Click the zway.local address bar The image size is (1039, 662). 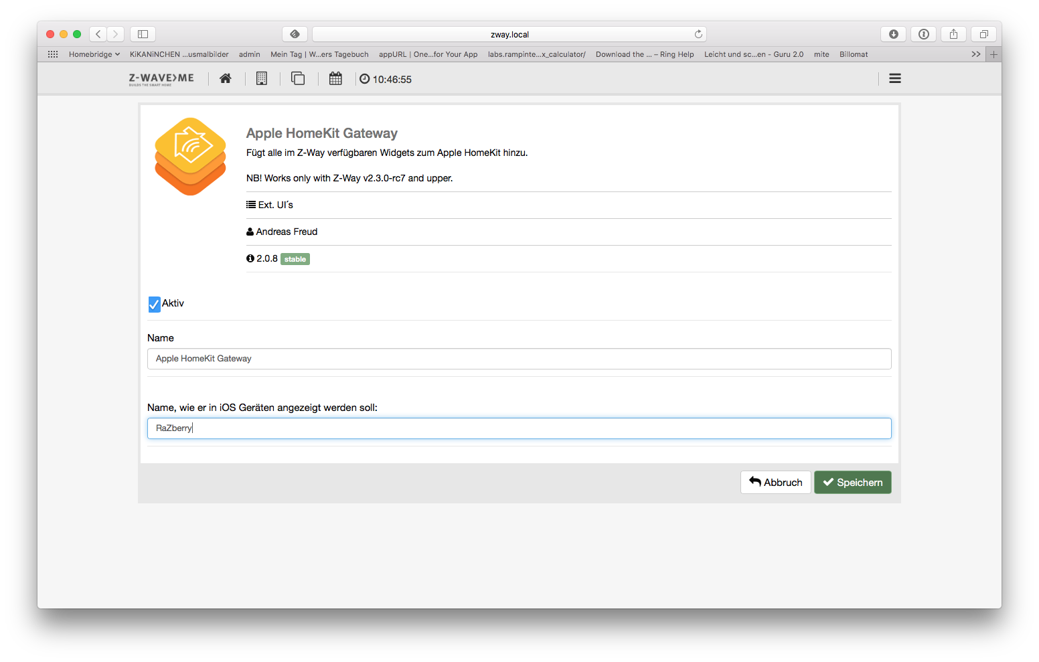point(509,34)
